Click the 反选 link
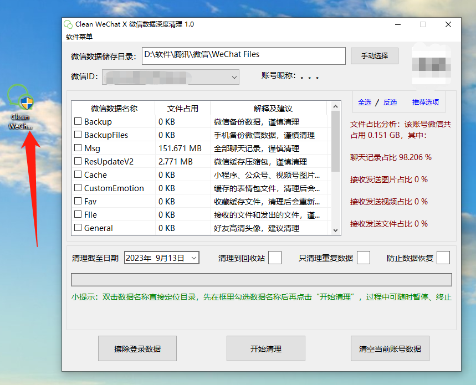476x385 pixels. tap(390, 102)
